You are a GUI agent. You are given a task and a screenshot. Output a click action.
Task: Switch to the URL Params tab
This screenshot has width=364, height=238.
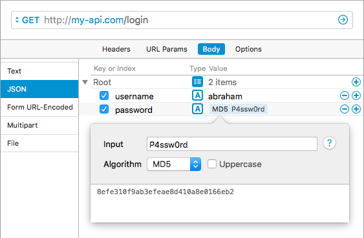(167, 49)
